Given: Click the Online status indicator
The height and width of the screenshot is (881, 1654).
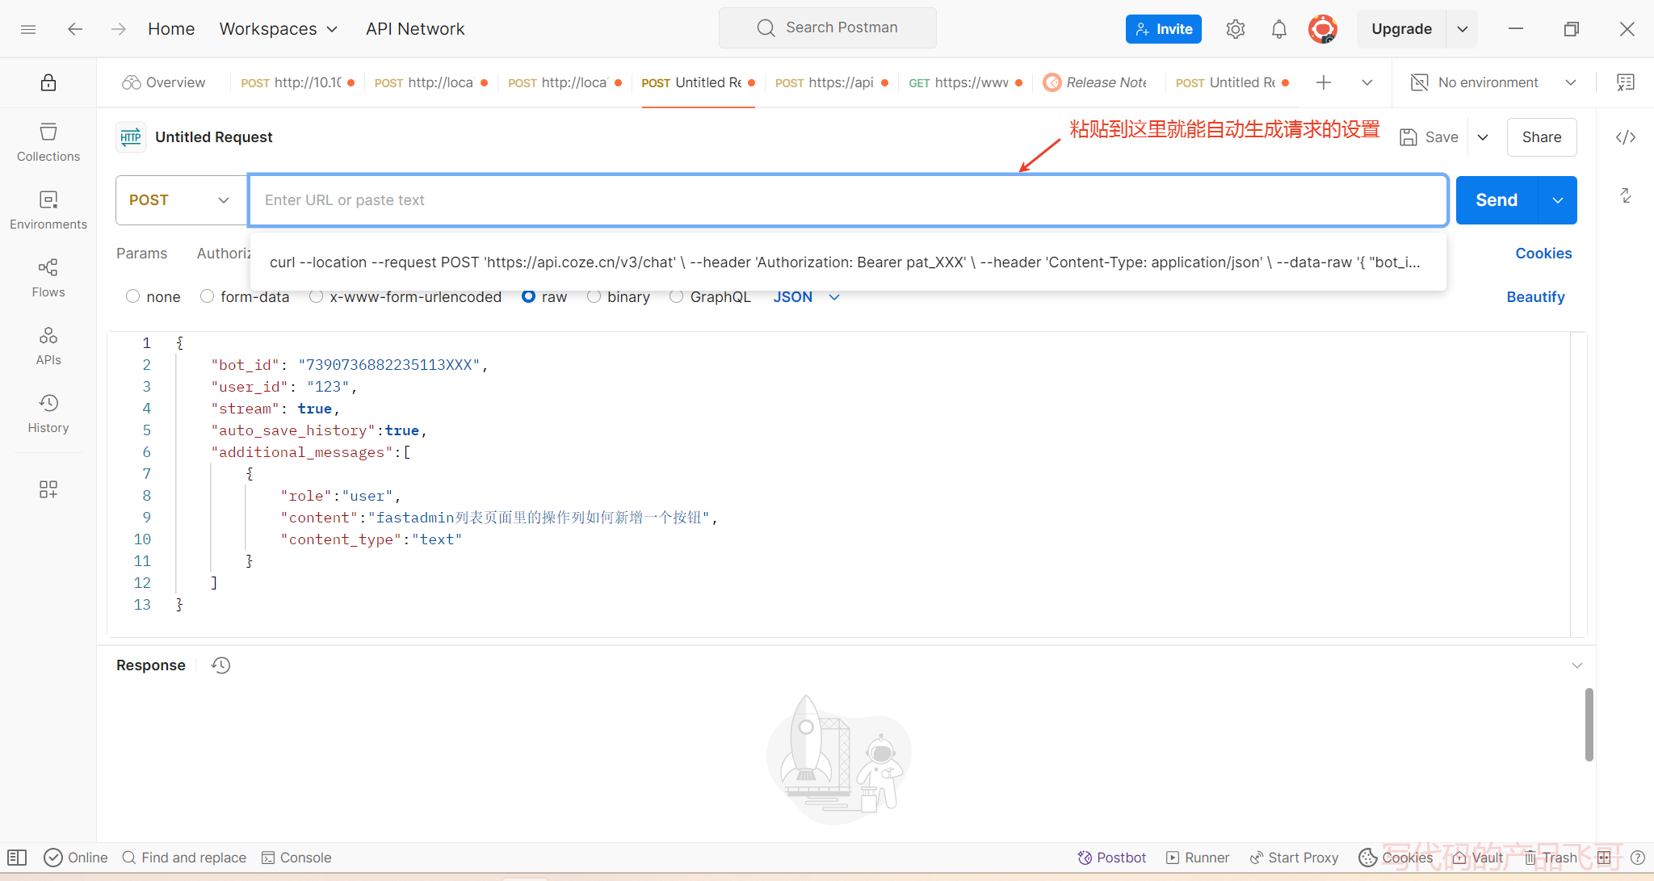Looking at the screenshot, I should [x=76, y=858].
